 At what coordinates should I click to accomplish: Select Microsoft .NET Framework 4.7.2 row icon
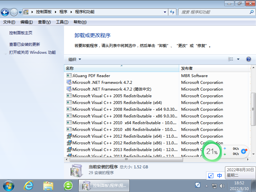click(x=69, y=82)
